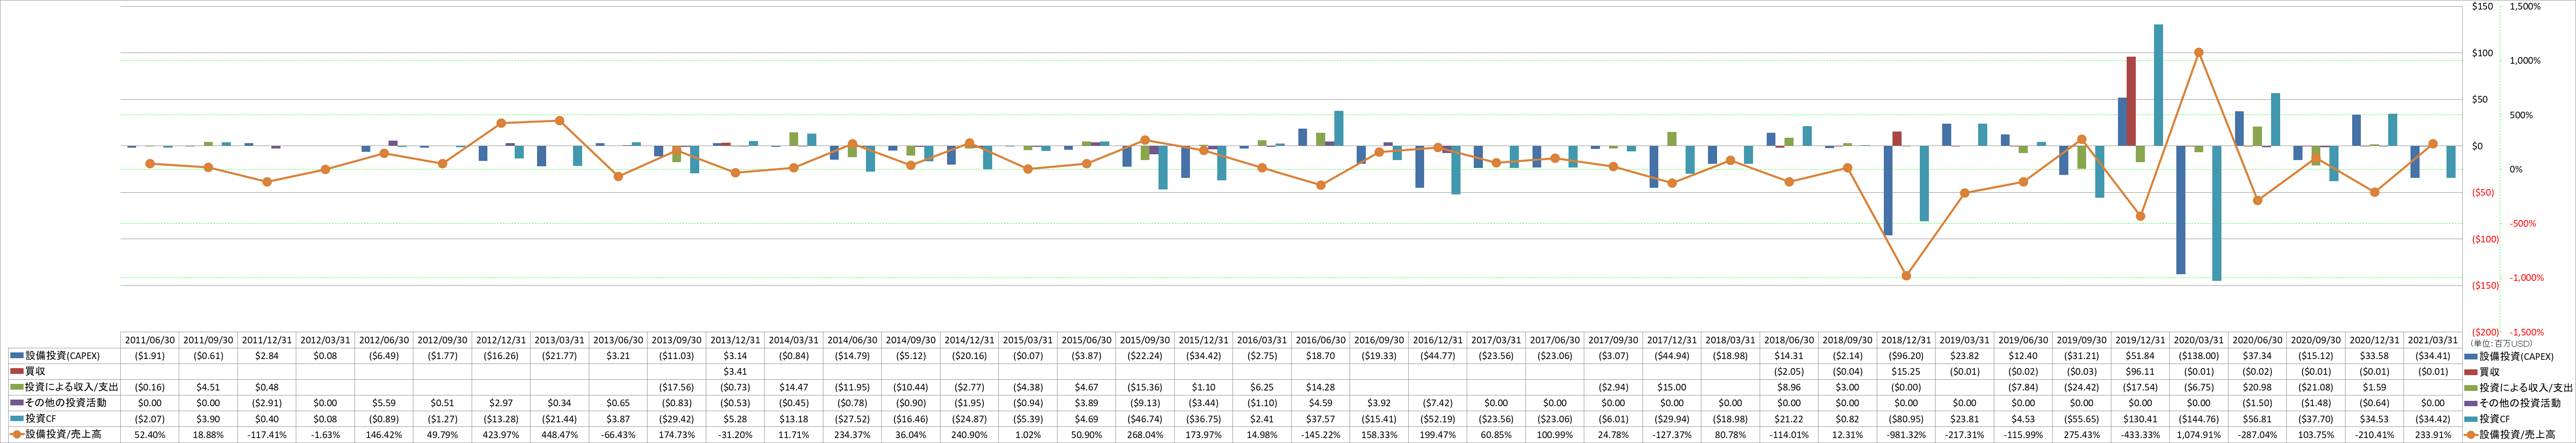Click the cell showing ($44.94)
The height and width of the screenshot is (443, 2576).
click(x=1672, y=356)
